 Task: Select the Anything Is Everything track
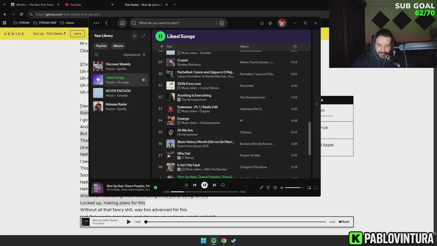[231, 97]
